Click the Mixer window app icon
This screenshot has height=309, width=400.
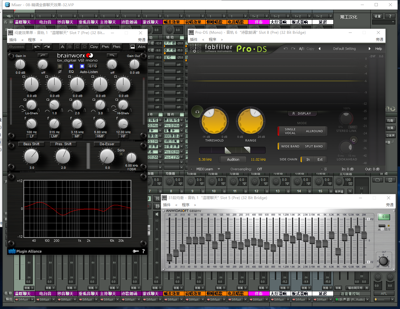[7, 5]
